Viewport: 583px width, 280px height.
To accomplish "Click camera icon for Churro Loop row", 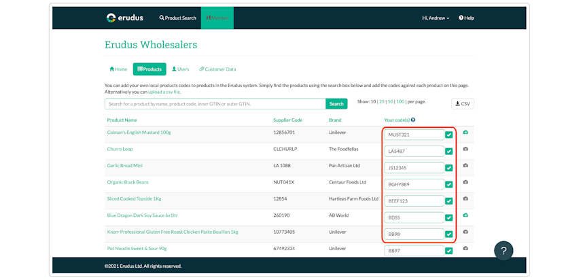I will click(x=465, y=149).
